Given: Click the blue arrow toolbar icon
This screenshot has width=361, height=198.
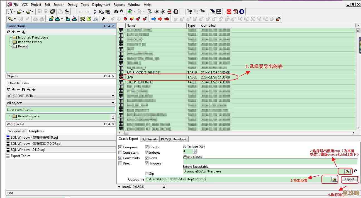Looking at the screenshot, I should click(153, 19).
